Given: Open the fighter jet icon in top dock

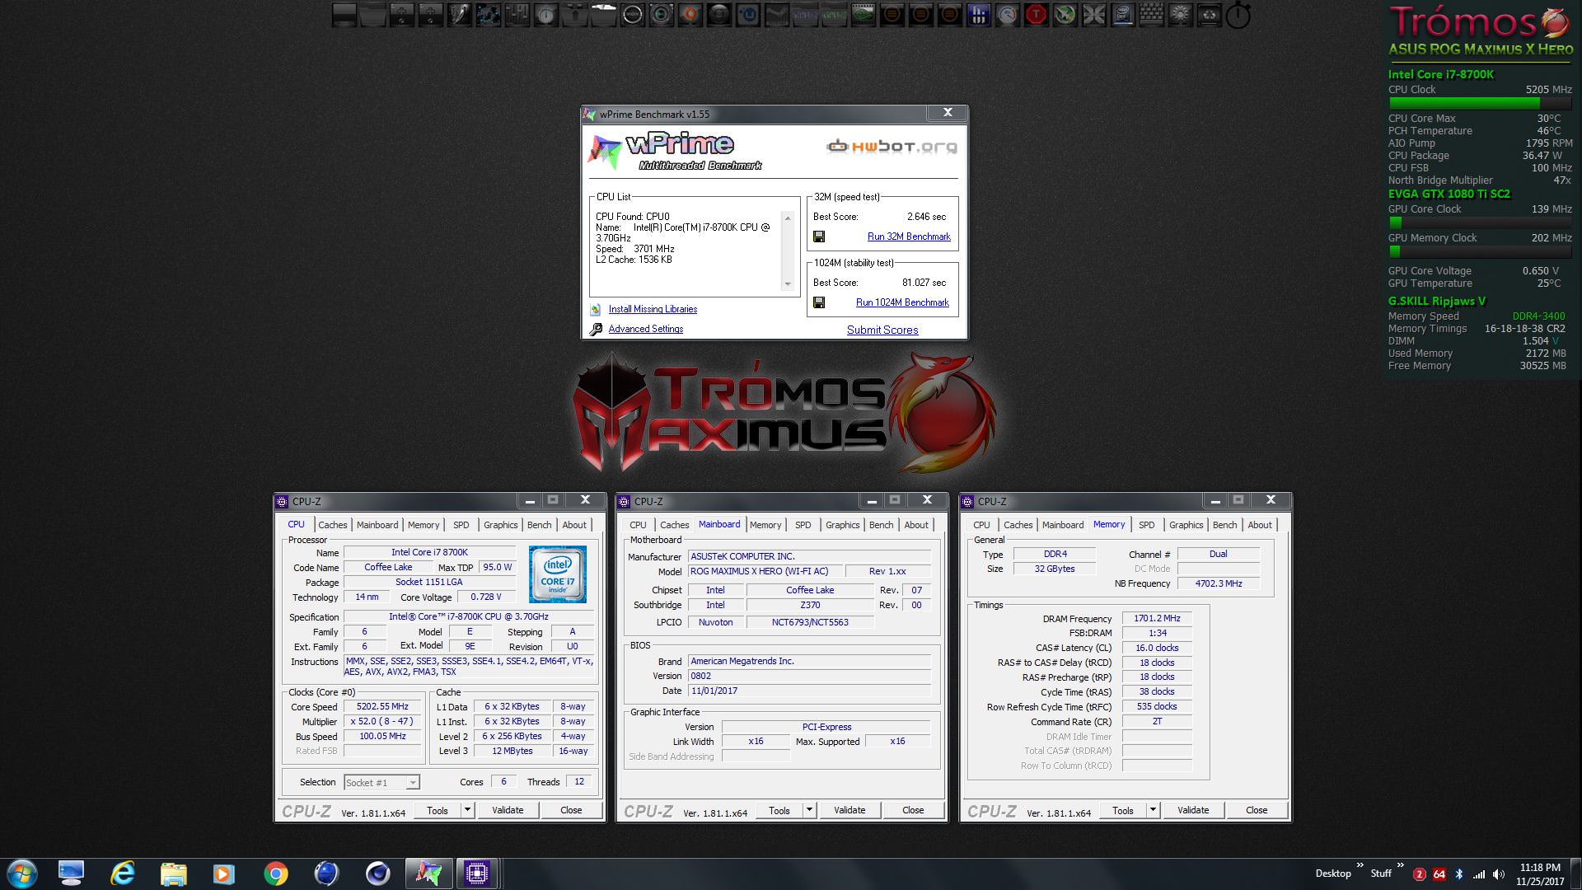Looking at the screenshot, I should tap(1065, 14).
